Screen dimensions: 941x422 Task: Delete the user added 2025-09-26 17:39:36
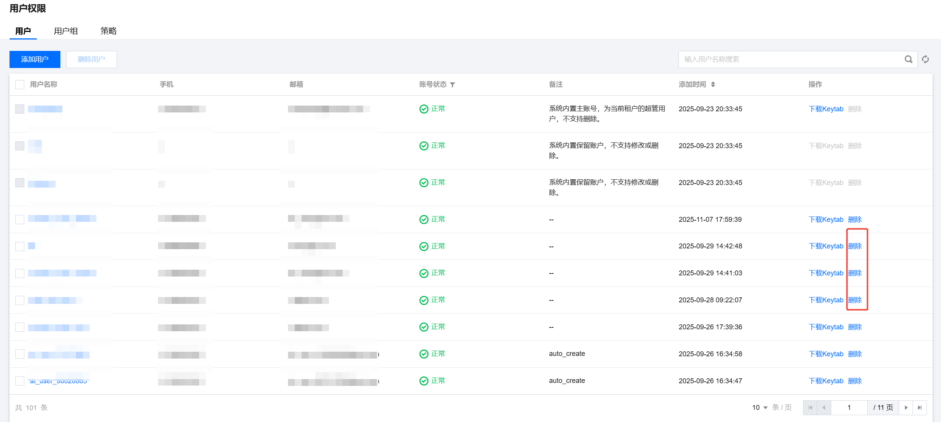[x=855, y=327]
